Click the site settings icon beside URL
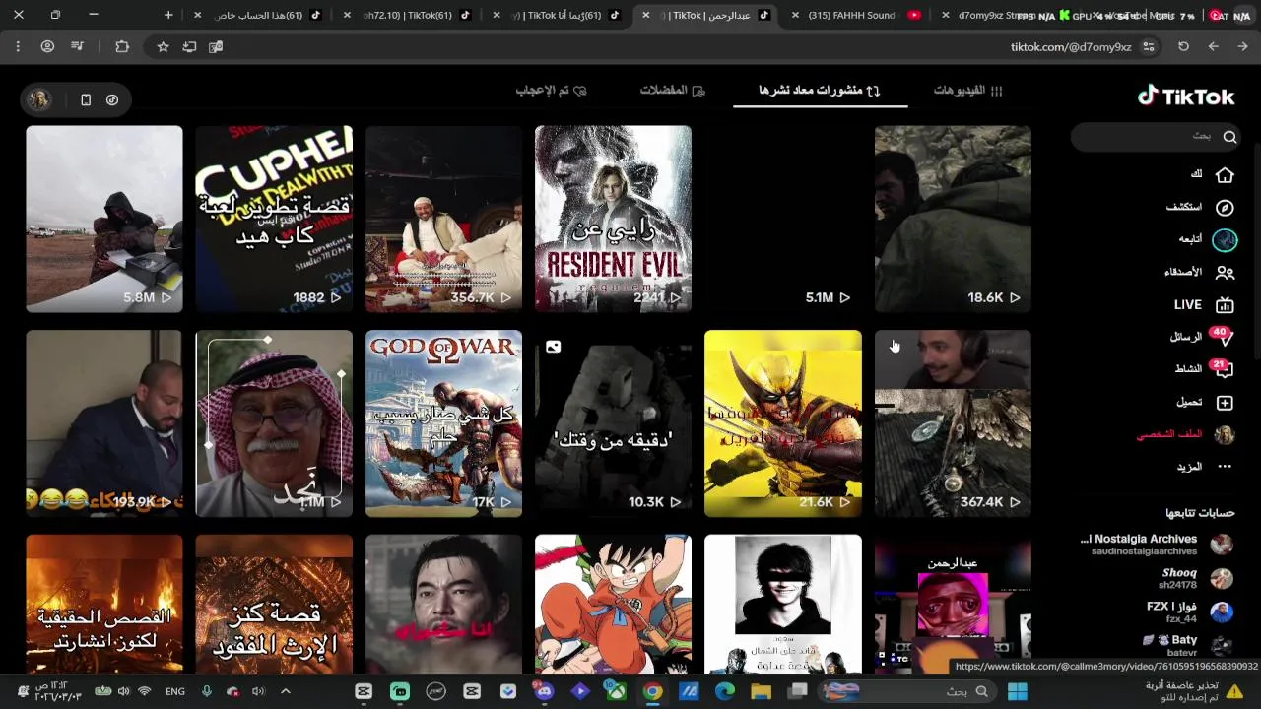 point(1149,46)
